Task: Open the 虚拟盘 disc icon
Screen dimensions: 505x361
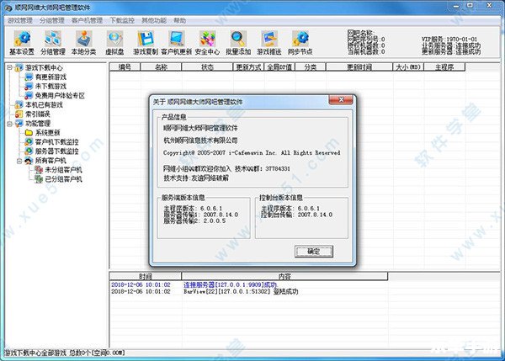Action: click(114, 43)
